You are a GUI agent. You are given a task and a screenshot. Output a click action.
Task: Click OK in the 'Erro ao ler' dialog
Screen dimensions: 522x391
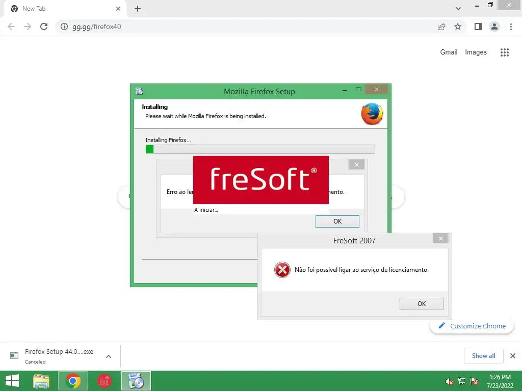[337, 221]
